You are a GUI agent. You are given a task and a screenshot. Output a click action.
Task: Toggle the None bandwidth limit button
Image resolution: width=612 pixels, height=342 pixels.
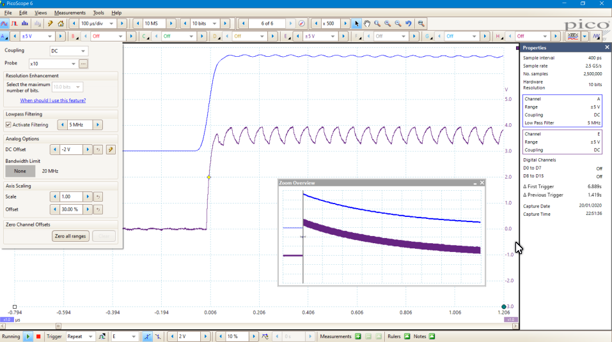[20, 171]
